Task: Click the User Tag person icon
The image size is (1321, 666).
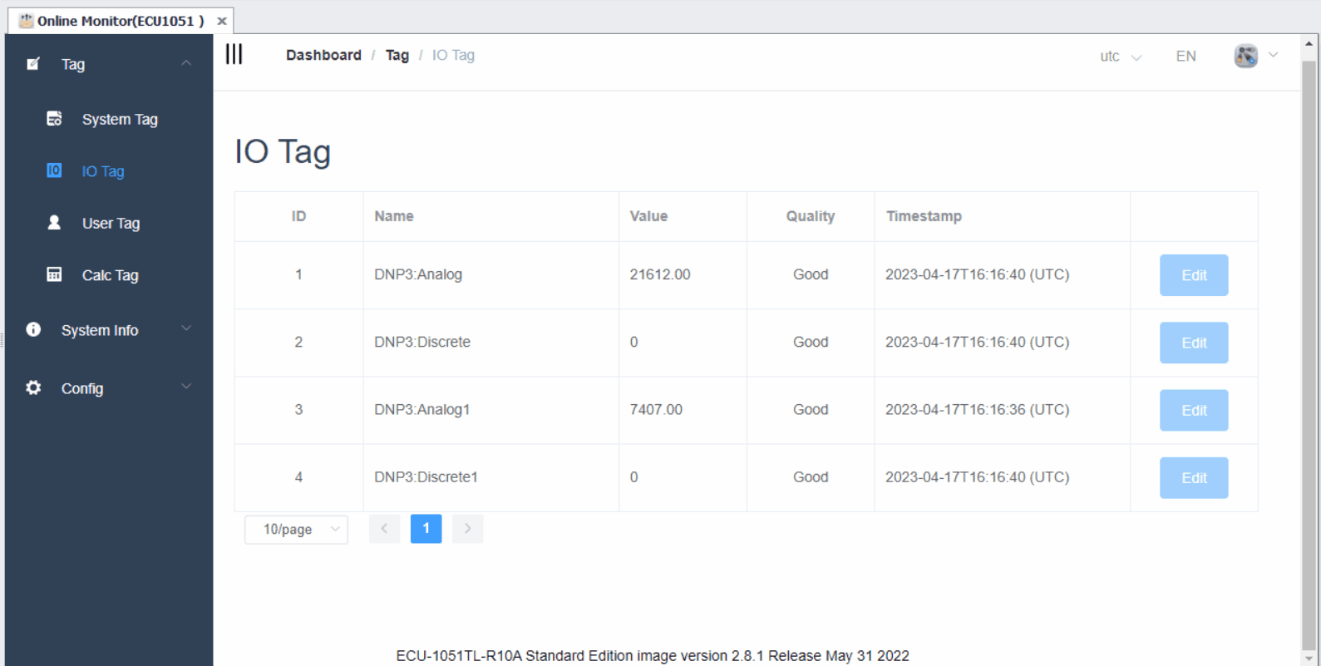Action: click(54, 222)
